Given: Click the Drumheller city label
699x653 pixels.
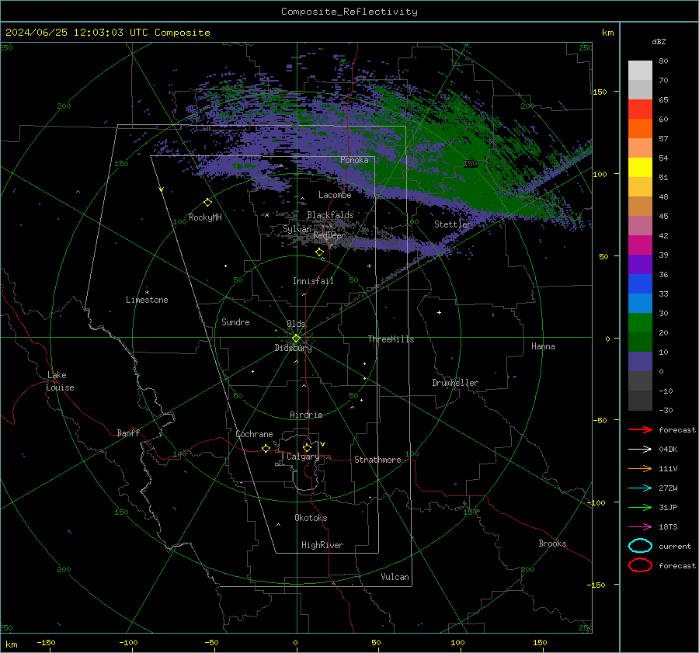Looking at the screenshot, I should pos(455,383).
